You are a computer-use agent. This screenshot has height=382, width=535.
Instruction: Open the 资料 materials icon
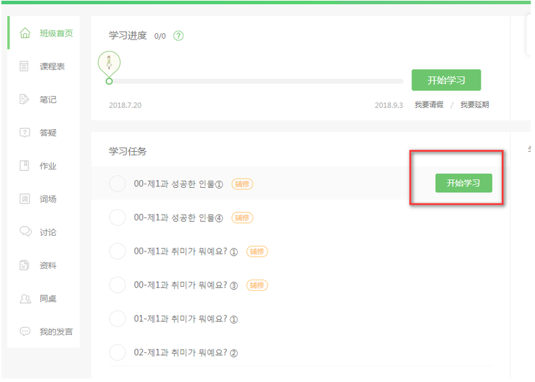tap(25, 265)
